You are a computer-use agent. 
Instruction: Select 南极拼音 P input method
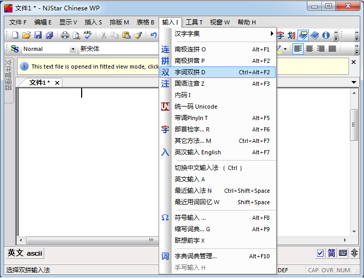click(217, 61)
